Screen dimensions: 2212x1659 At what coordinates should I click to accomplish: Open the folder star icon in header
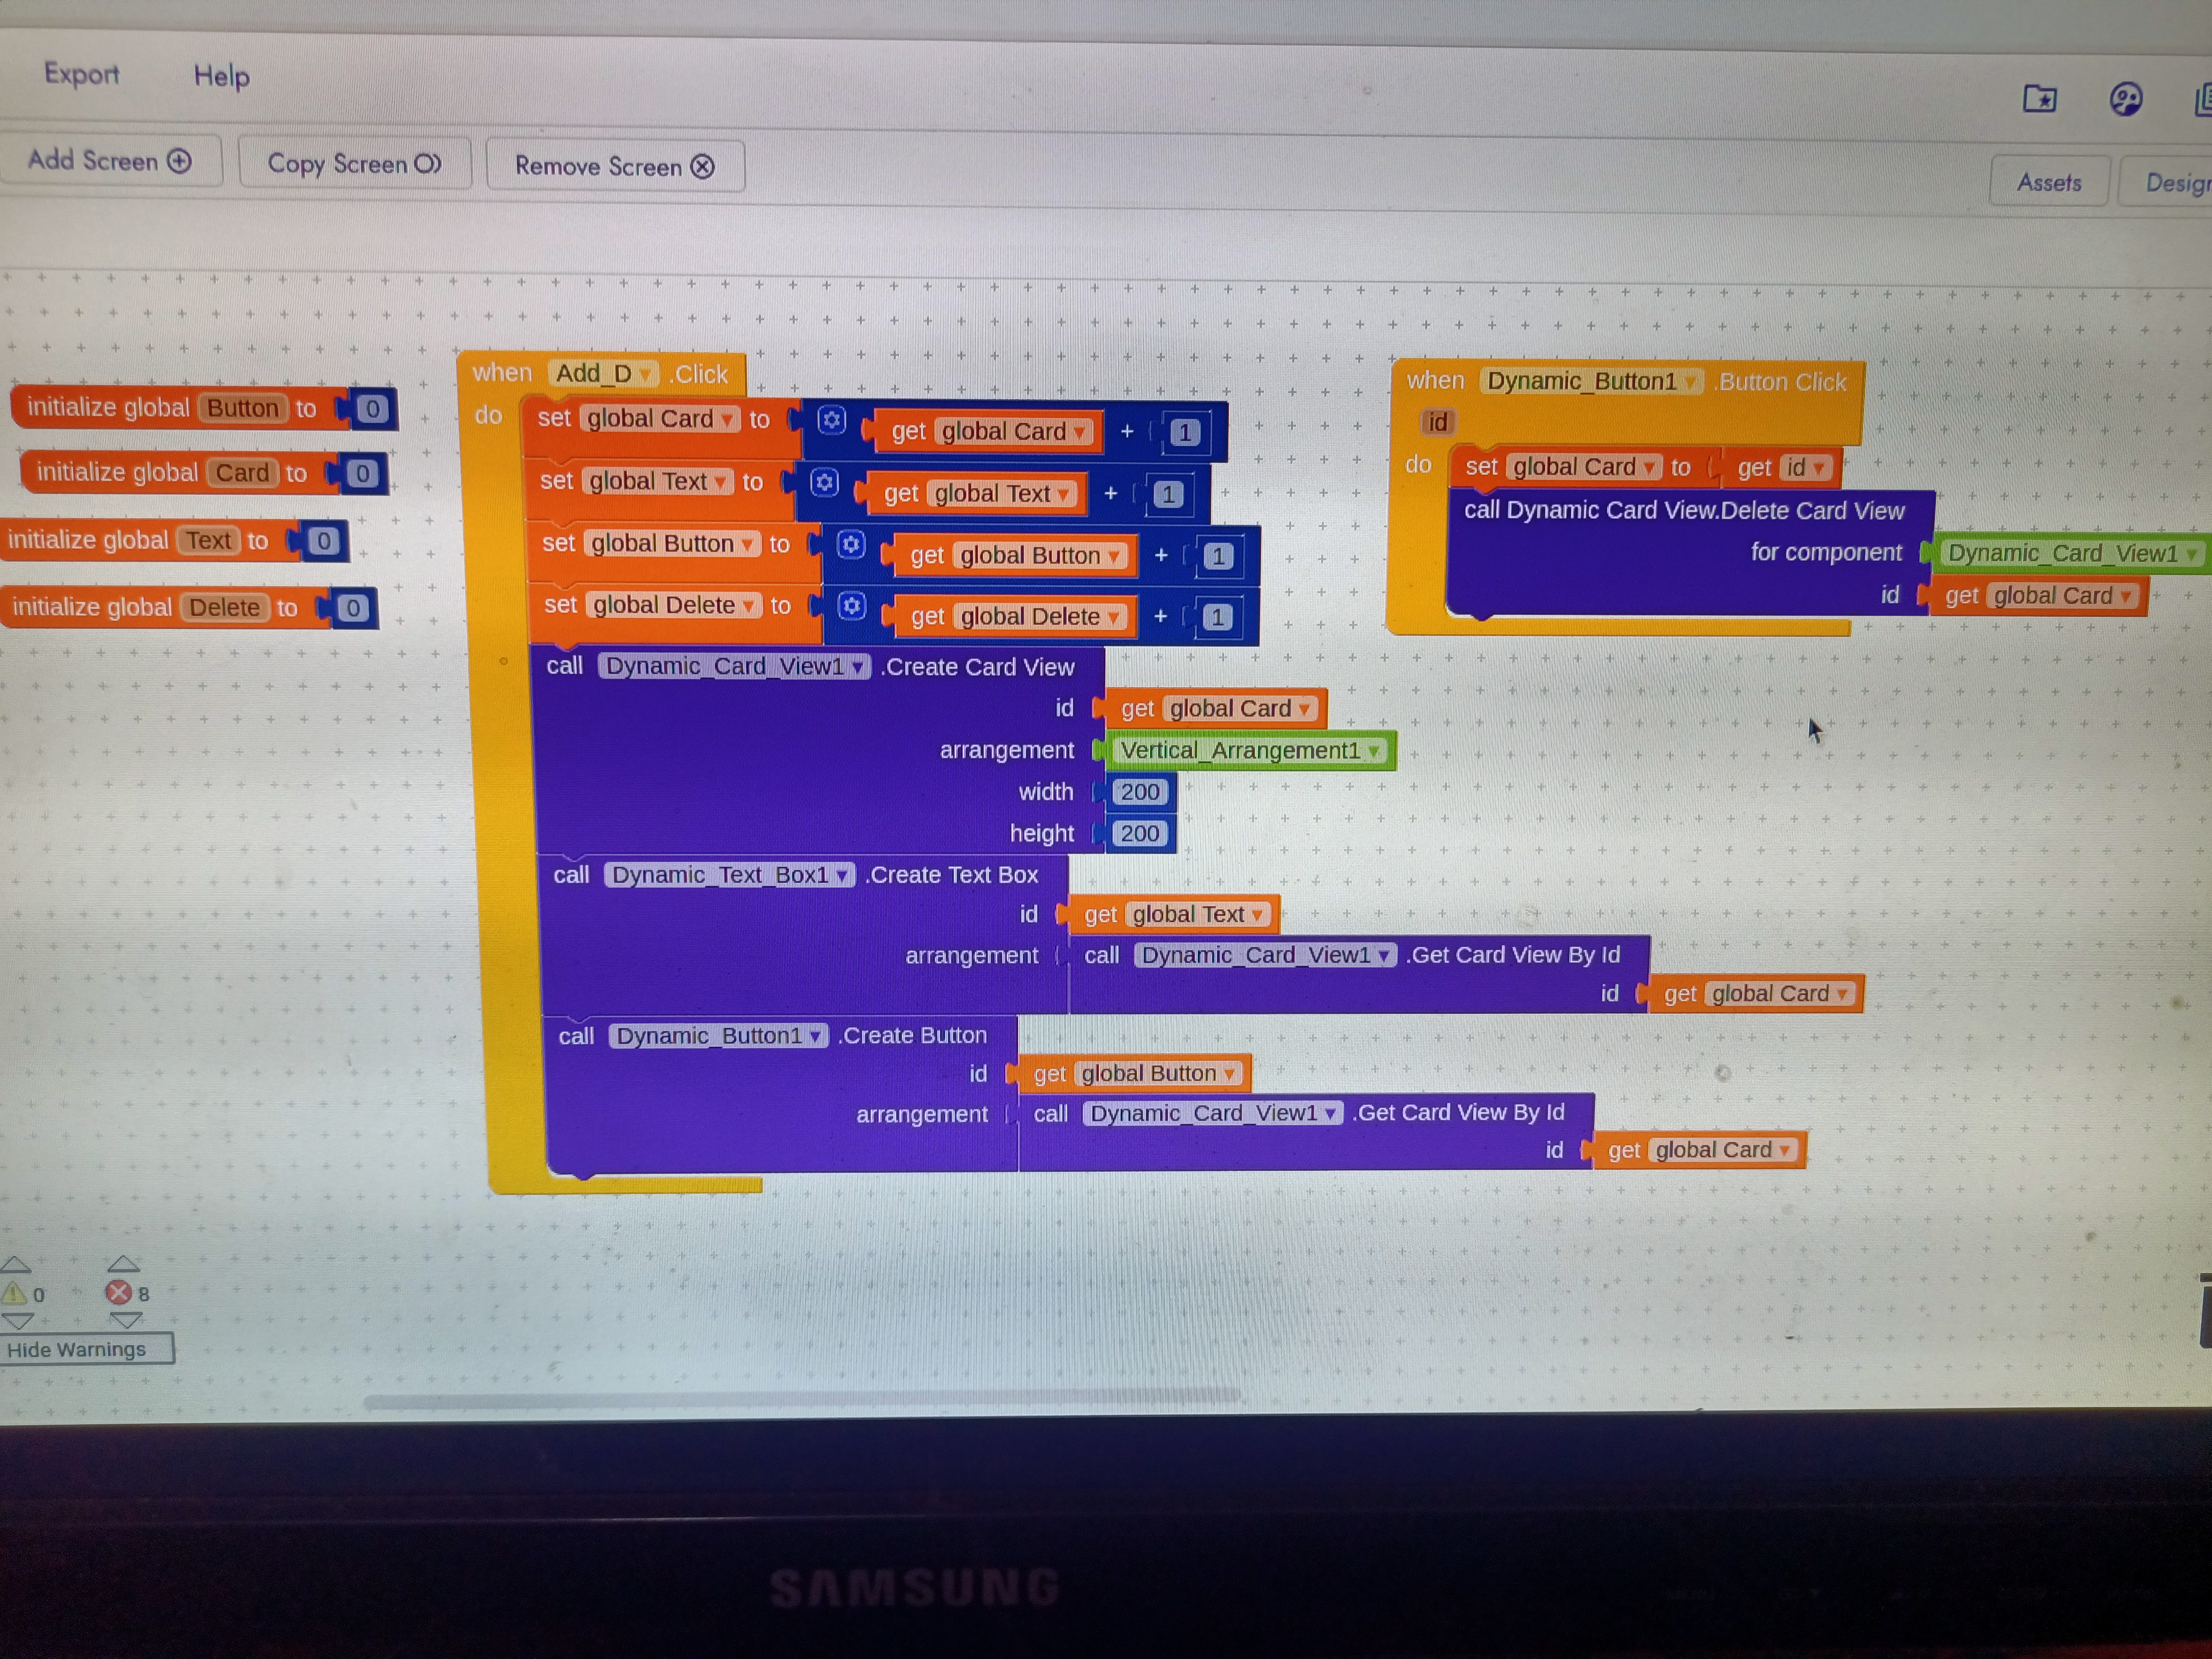point(2039,99)
